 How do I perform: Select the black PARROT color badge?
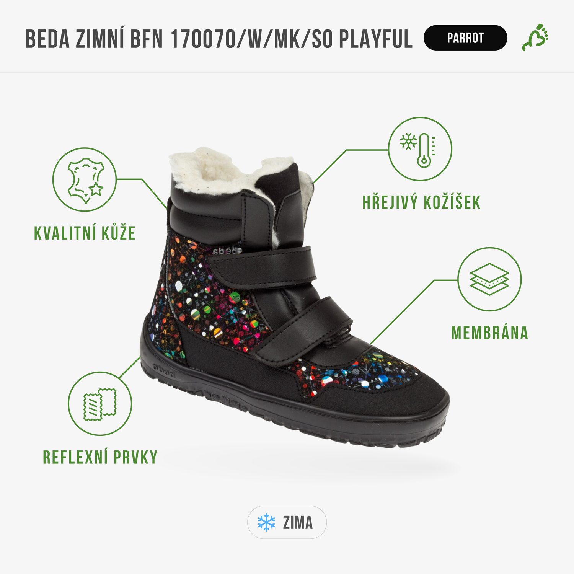(465, 38)
